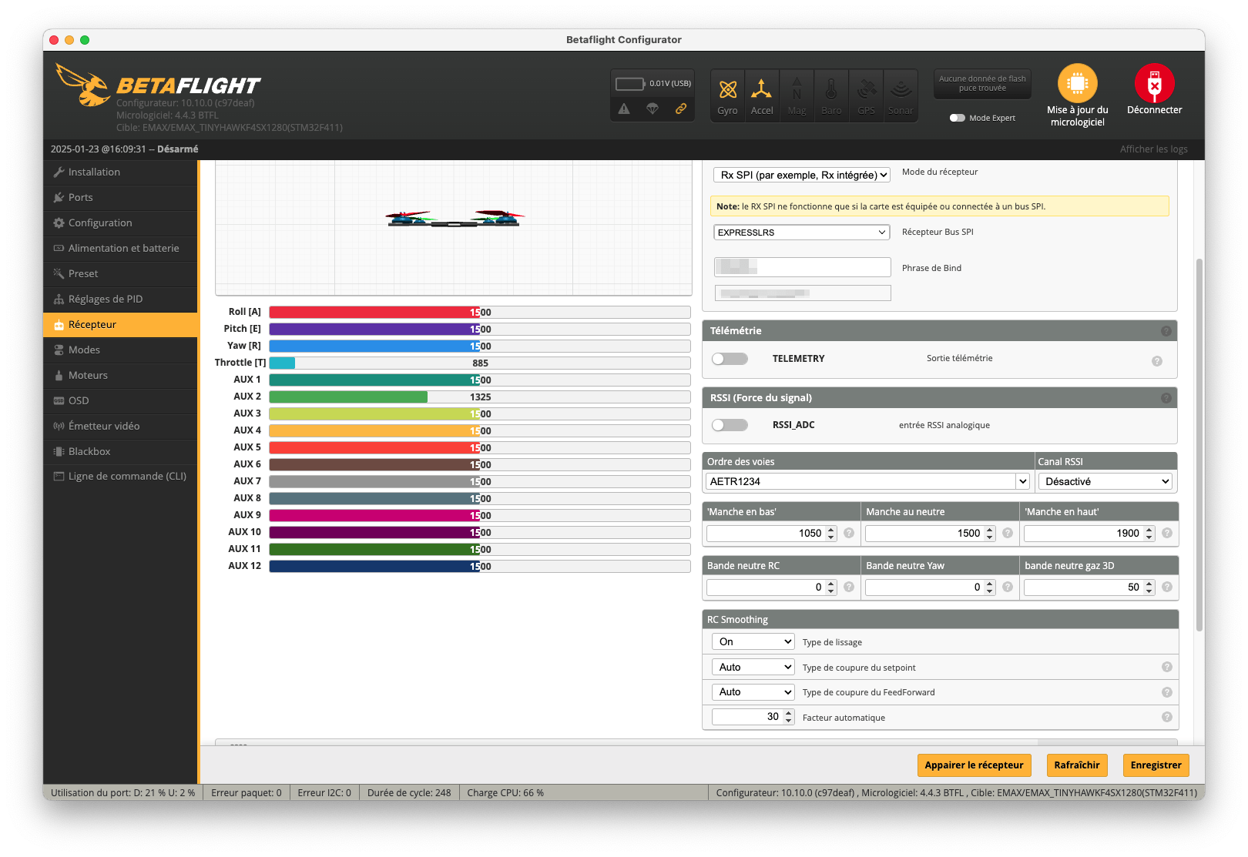Select the Modes tab
1248x857 pixels.
point(120,350)
